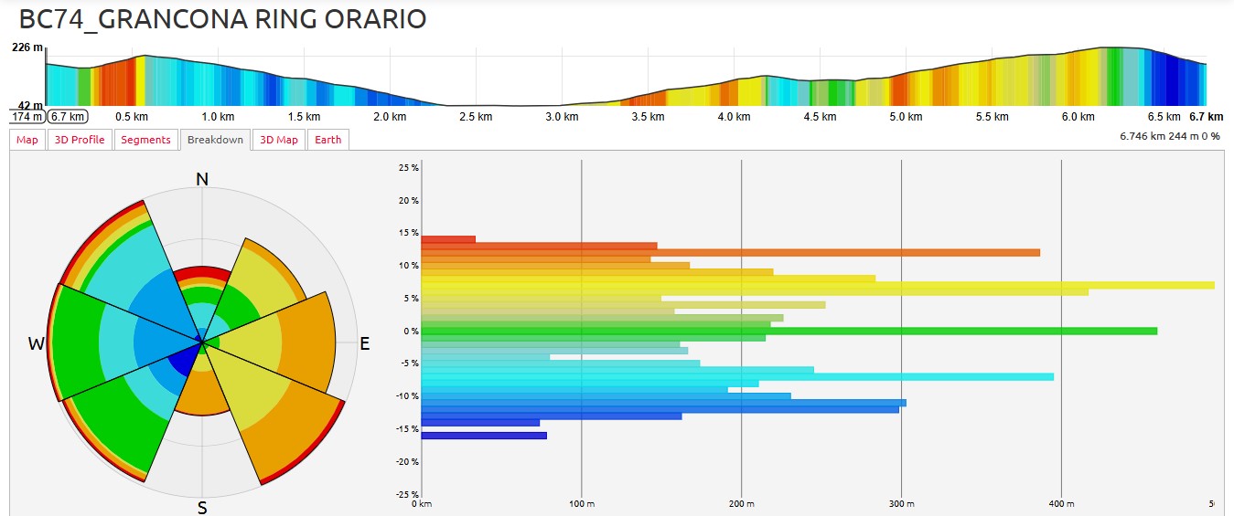Click the N label on compass rose
Screen dimensions: 1234x516
(202, 180)
